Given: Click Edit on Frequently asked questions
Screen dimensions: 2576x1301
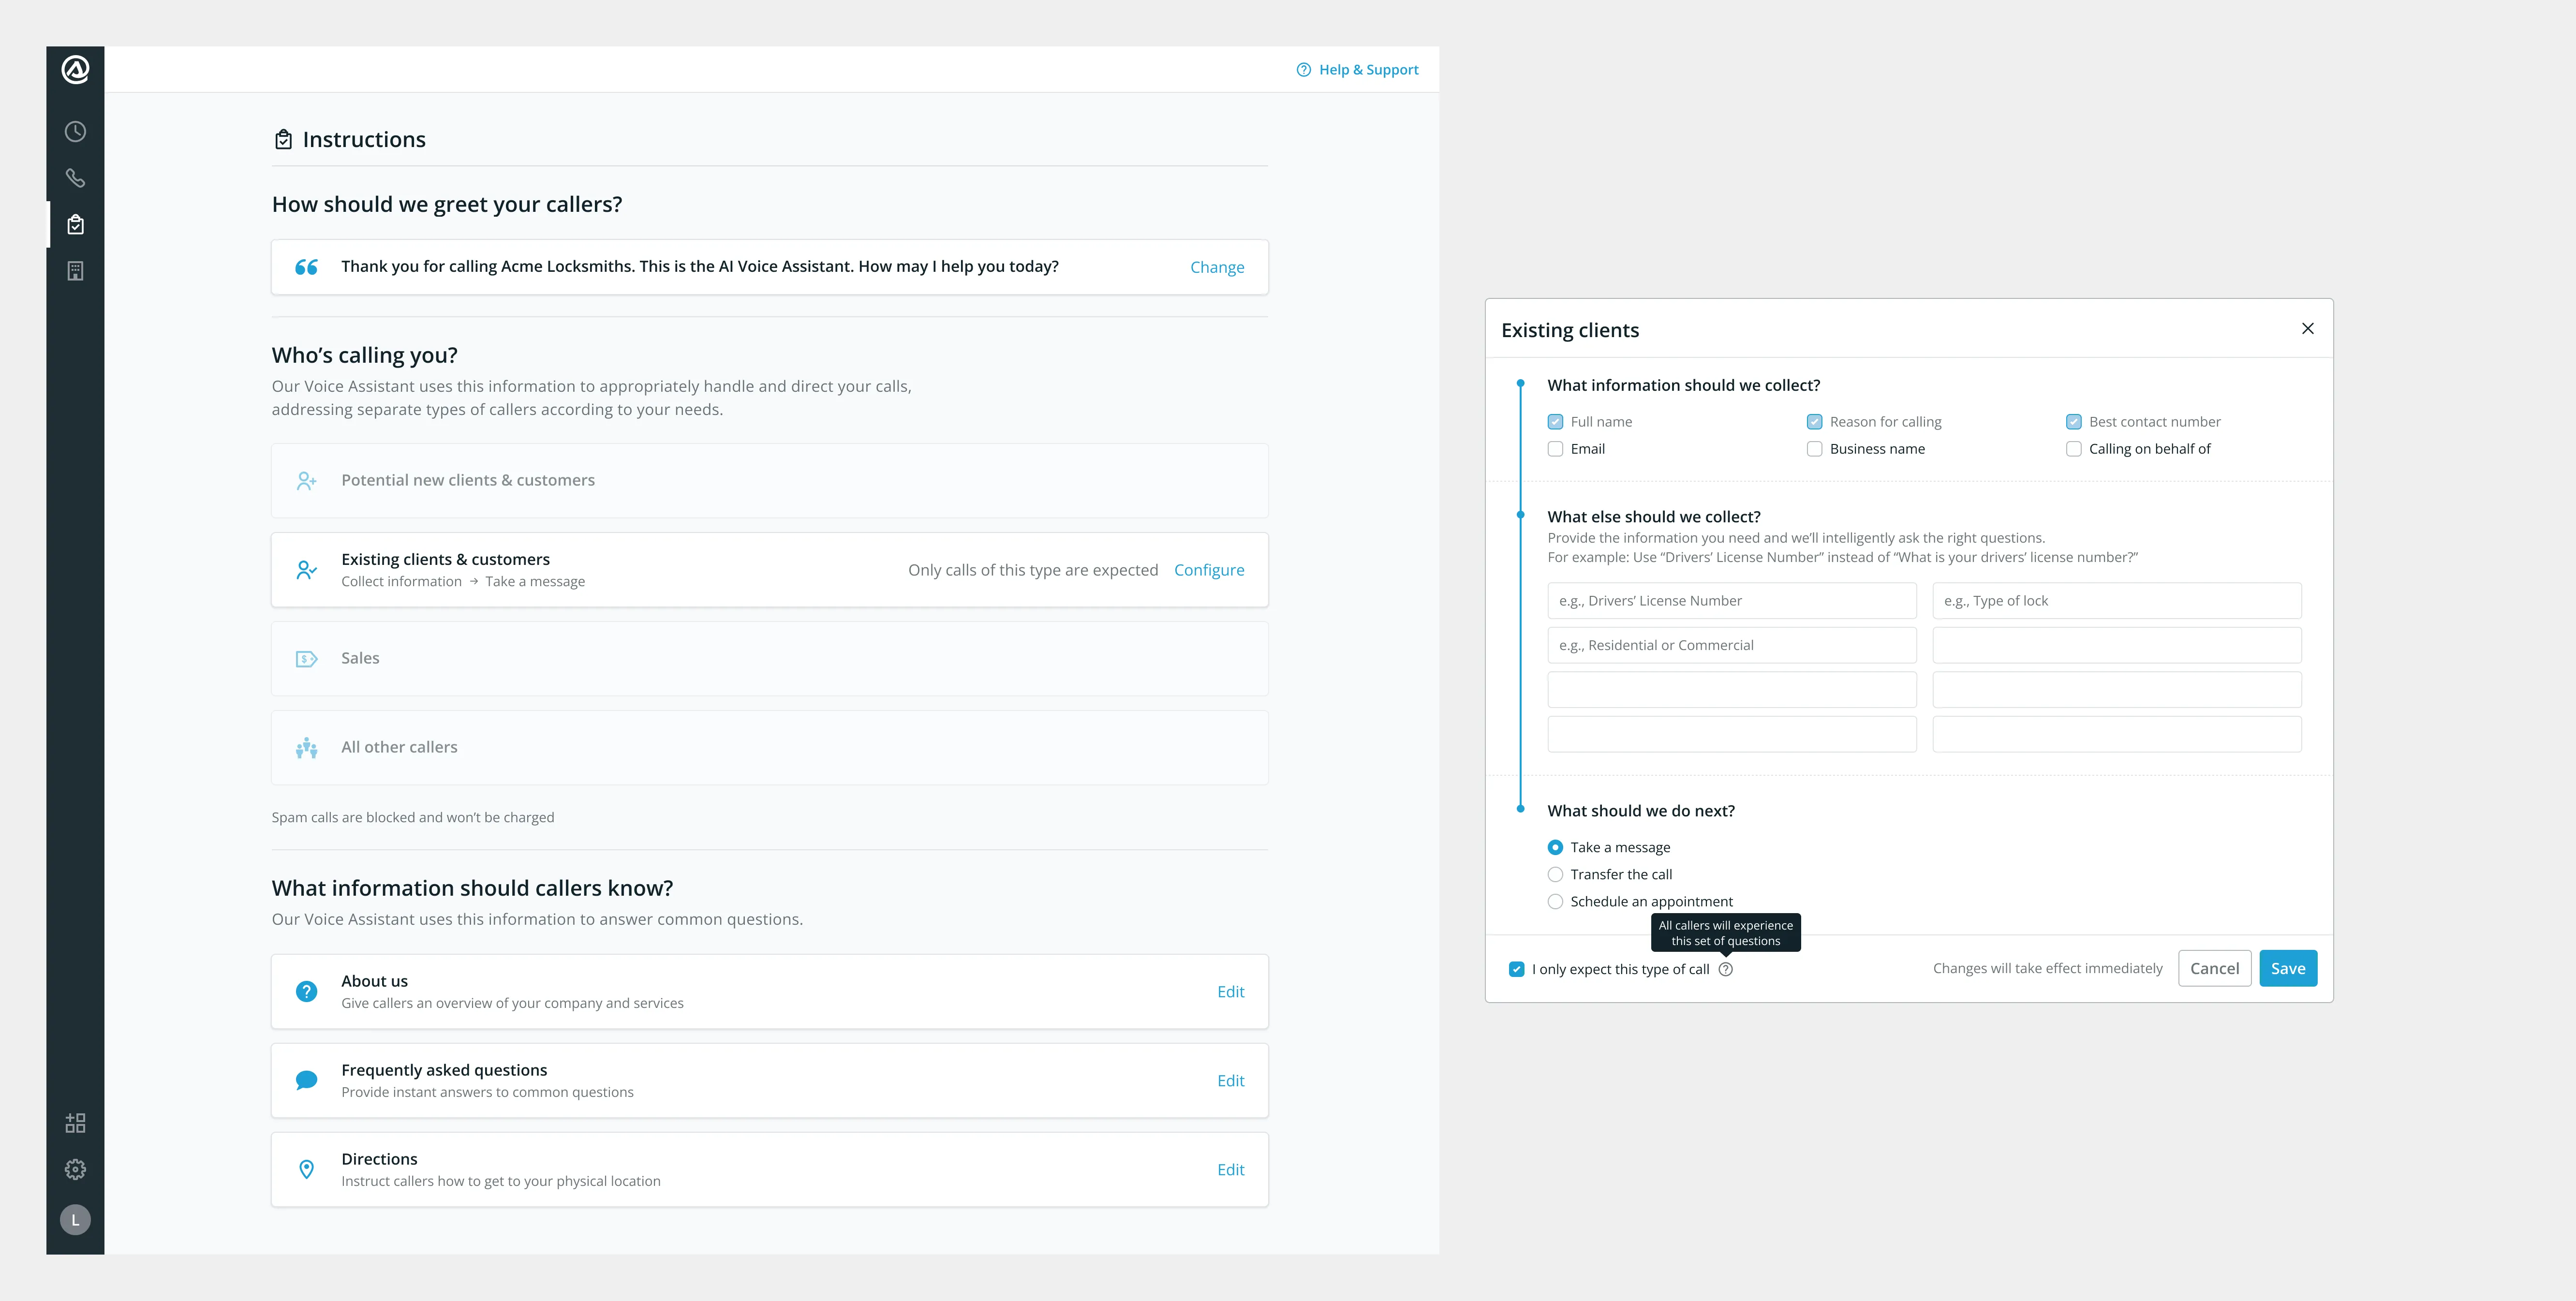Looking at the screenshot, I should 1230,1080.
